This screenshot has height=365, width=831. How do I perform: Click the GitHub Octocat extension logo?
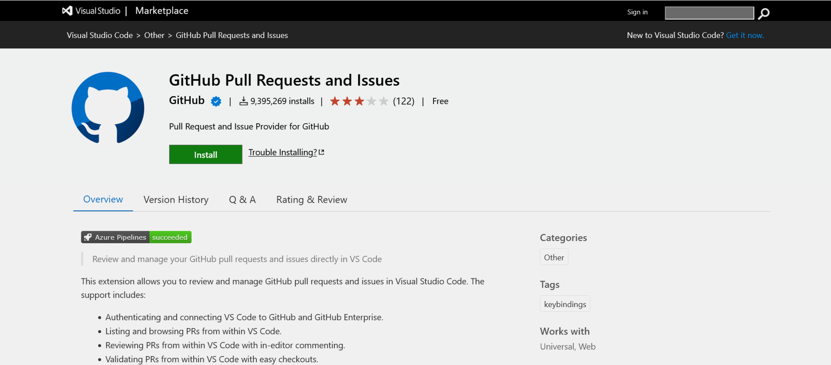pos(108,107)
